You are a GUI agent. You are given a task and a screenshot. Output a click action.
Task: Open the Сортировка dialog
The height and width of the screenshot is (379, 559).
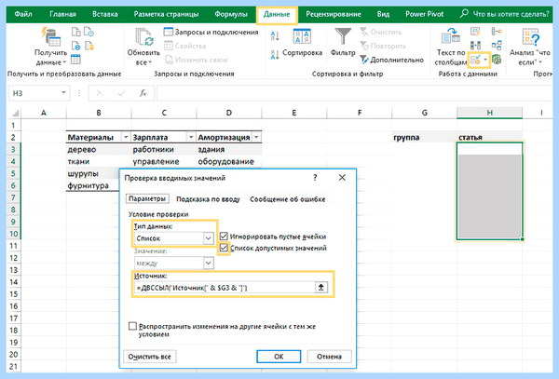click(x=302, y=43)
